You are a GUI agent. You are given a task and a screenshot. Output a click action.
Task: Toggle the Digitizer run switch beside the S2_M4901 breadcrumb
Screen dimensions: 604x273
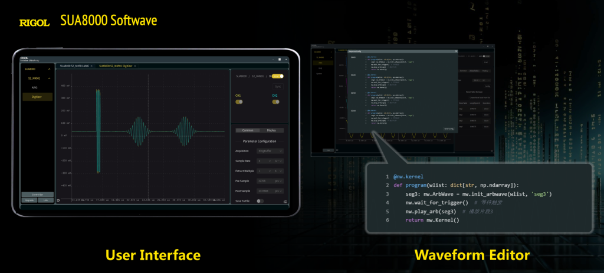278,76
